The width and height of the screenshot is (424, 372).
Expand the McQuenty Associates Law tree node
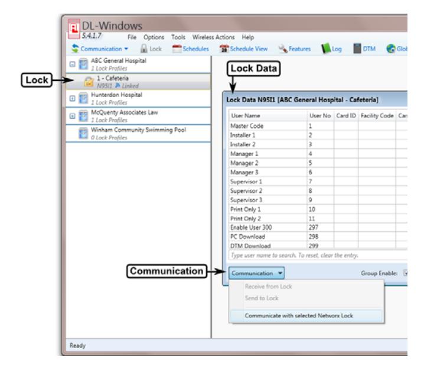click(72, 116)
